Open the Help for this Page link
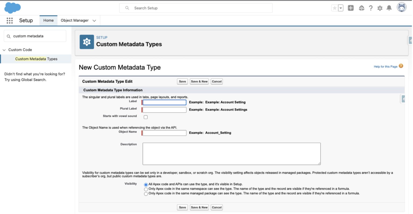413x214 pixels. click(386, 66)
